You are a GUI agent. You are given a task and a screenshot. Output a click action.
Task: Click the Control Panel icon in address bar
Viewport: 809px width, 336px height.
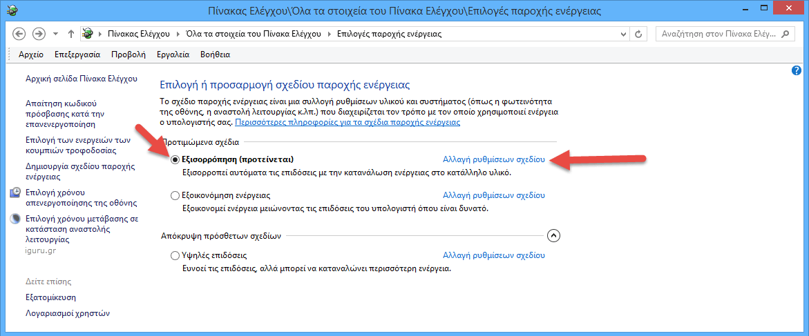click(88, 34)
